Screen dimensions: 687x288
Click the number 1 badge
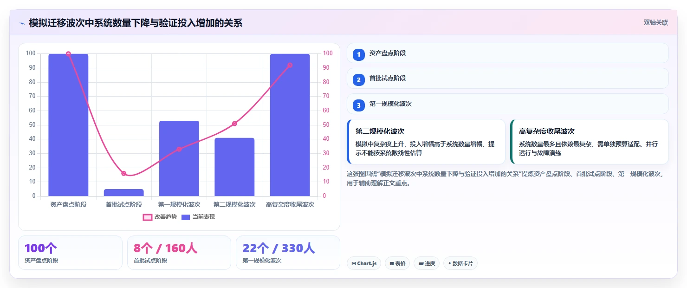(358, 55)
